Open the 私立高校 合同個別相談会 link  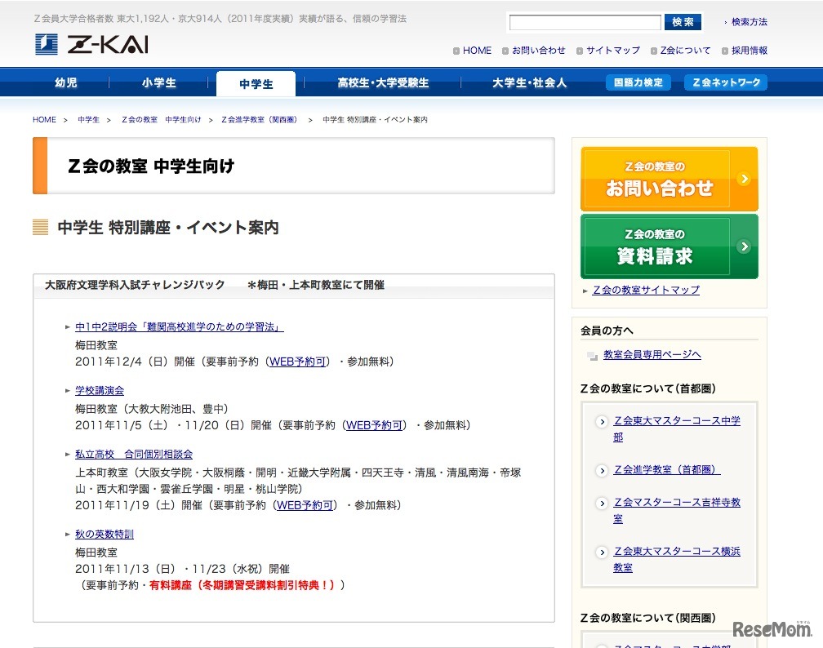click(x=133, y=455)
